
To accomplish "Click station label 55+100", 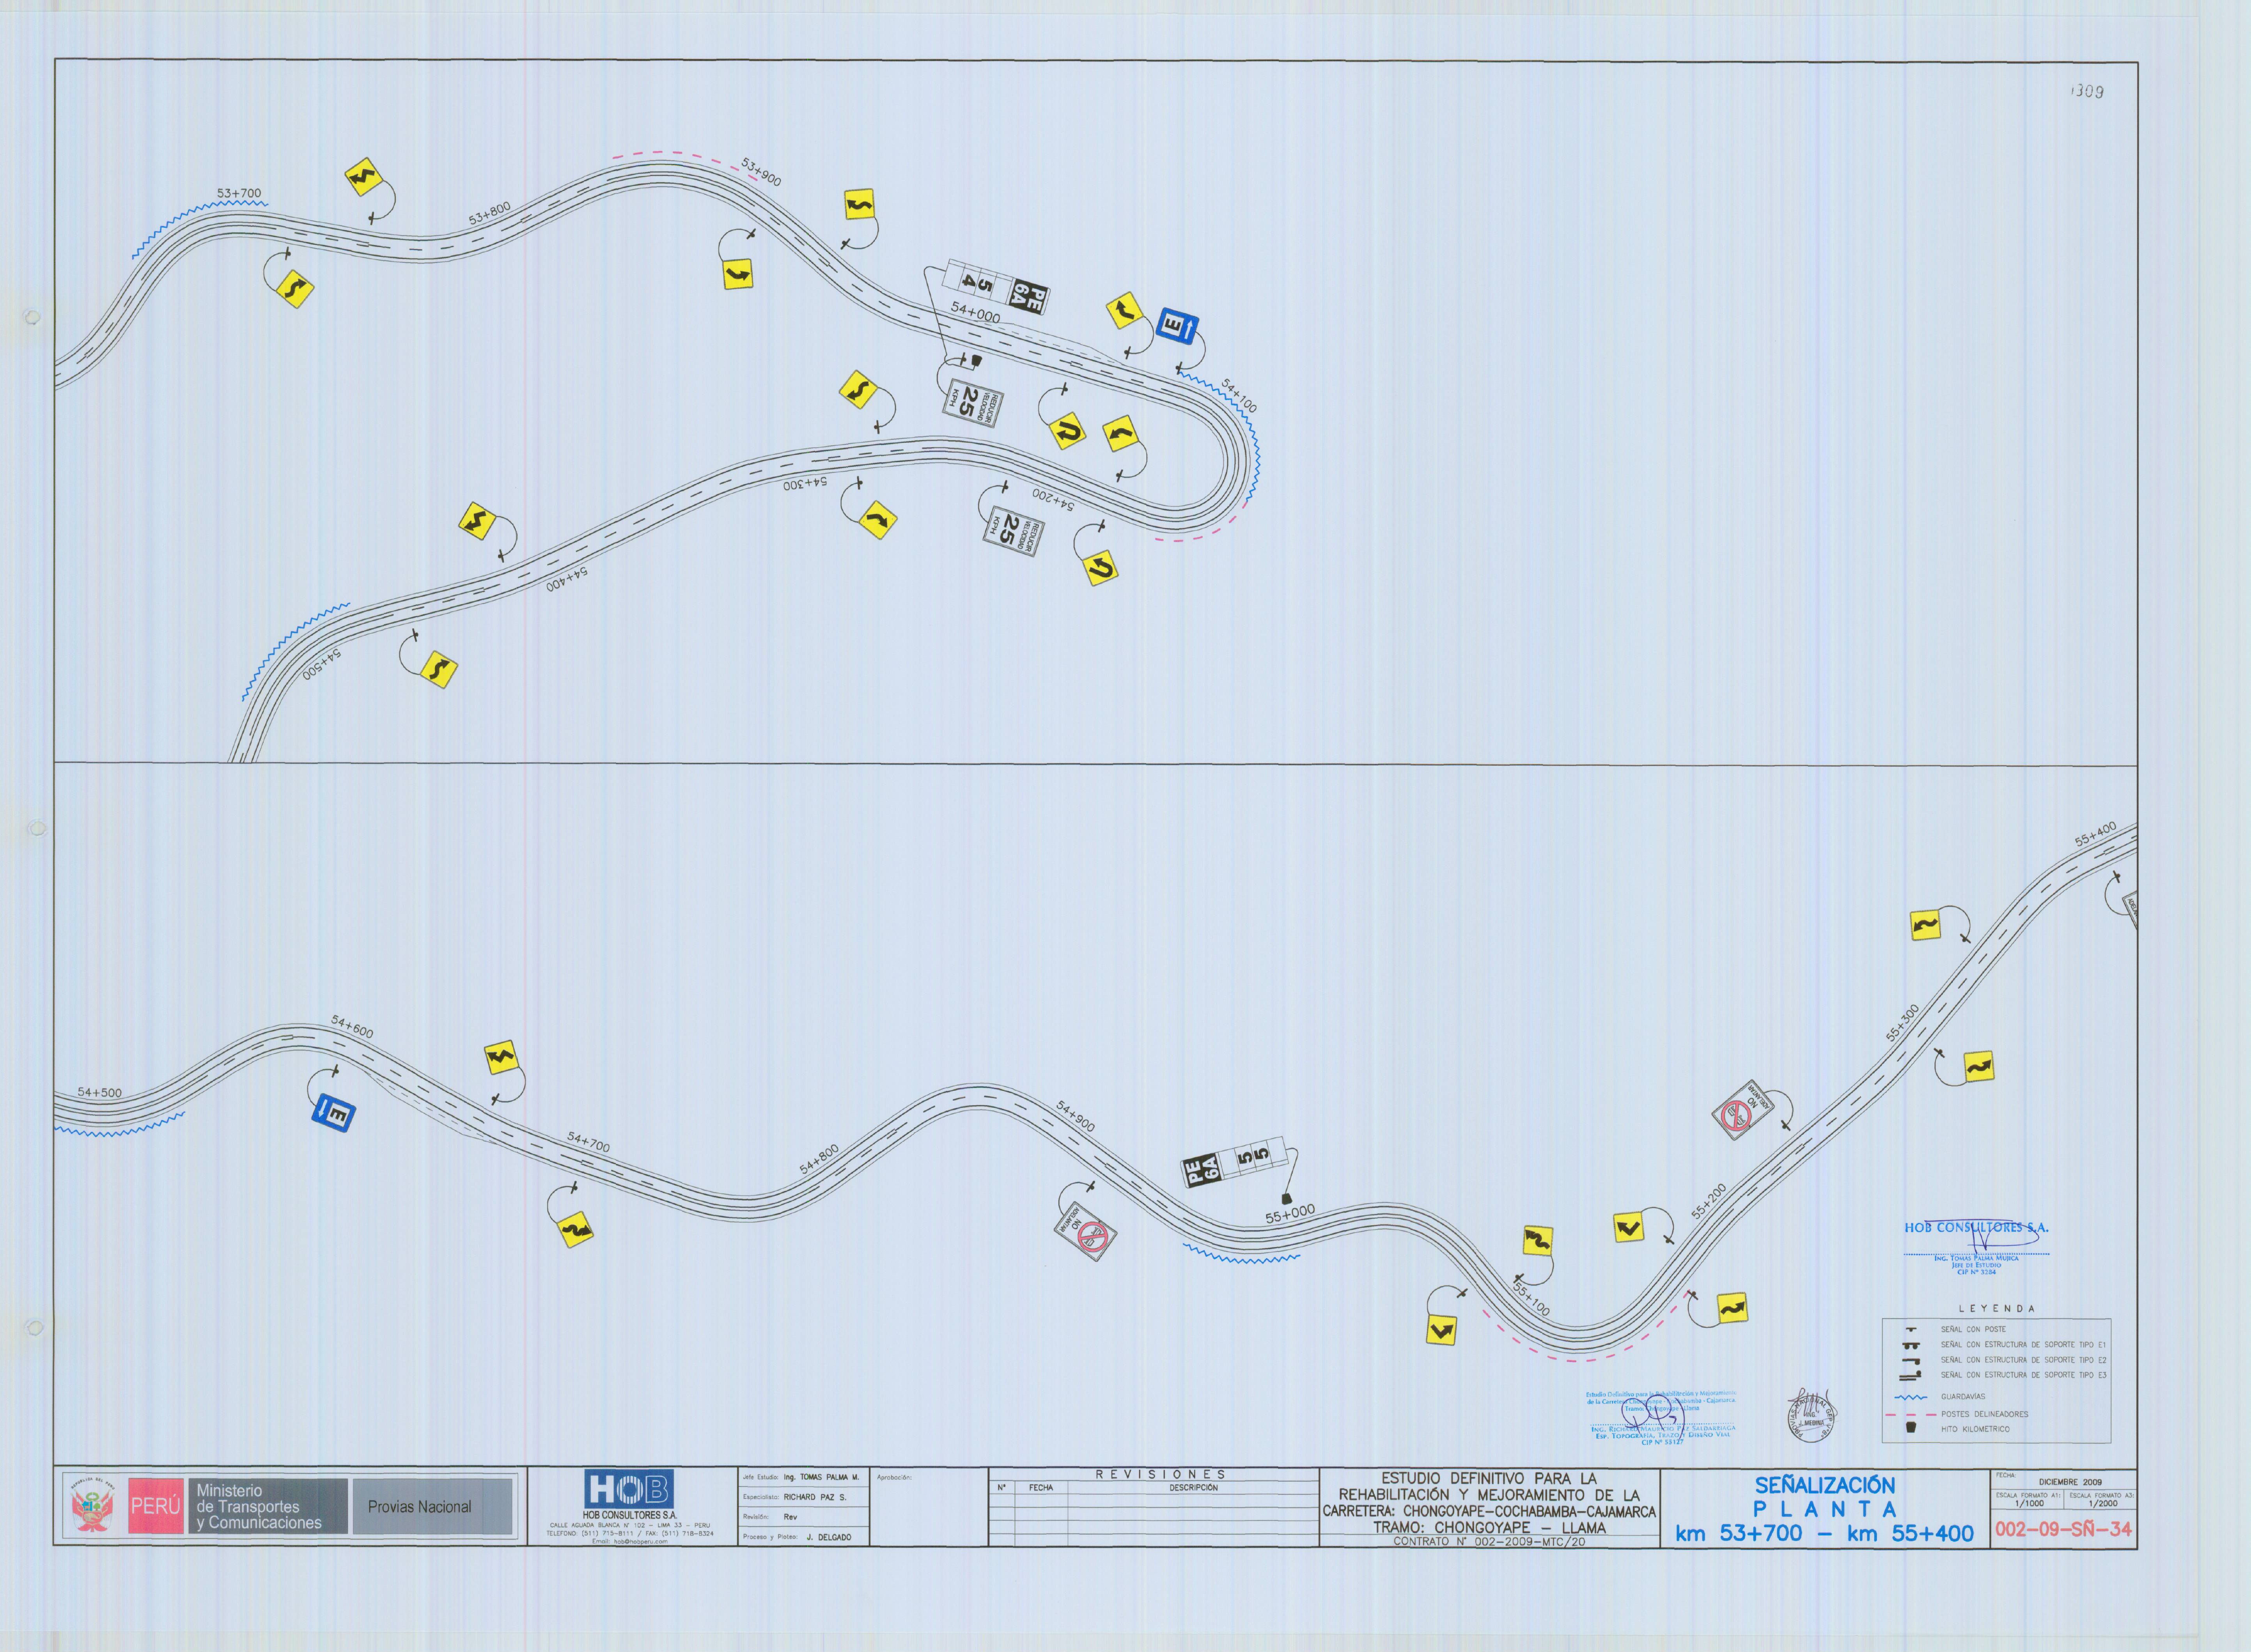I will pyautogui.click(x=1531, y=1299).
